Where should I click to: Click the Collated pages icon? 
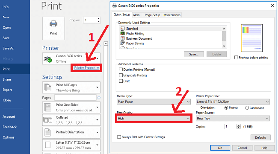point(48,120)
